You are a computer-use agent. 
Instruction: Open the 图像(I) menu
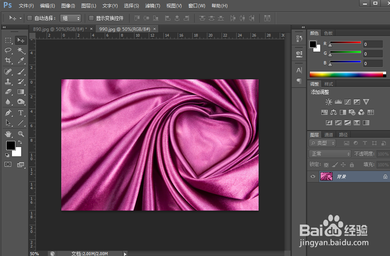tap(68, 5)
